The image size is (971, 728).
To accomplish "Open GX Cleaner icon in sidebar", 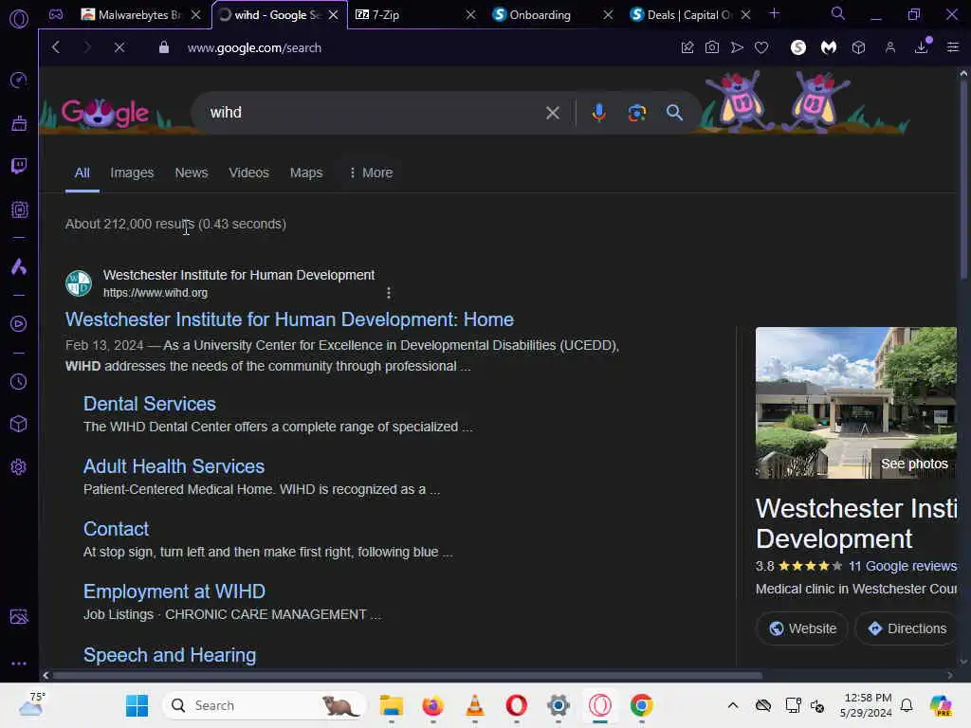I will (x=19, y=123).
